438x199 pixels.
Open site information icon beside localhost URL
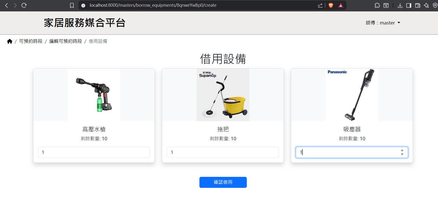[83, 5]
